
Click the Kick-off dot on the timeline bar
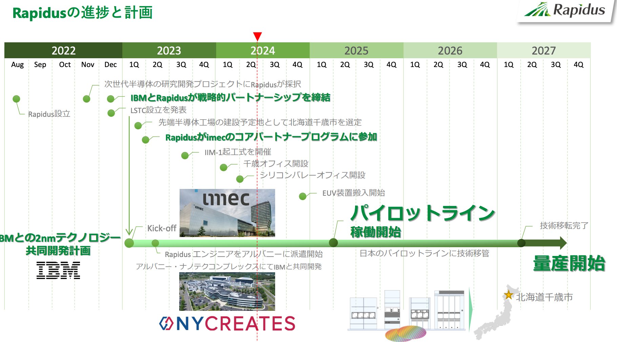tap(129, 243)
